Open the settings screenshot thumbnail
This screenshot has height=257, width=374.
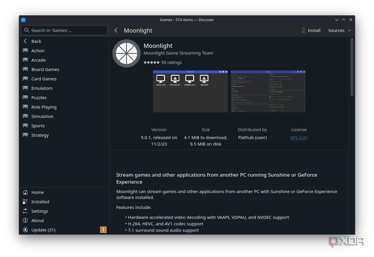(x=268, y=91)
